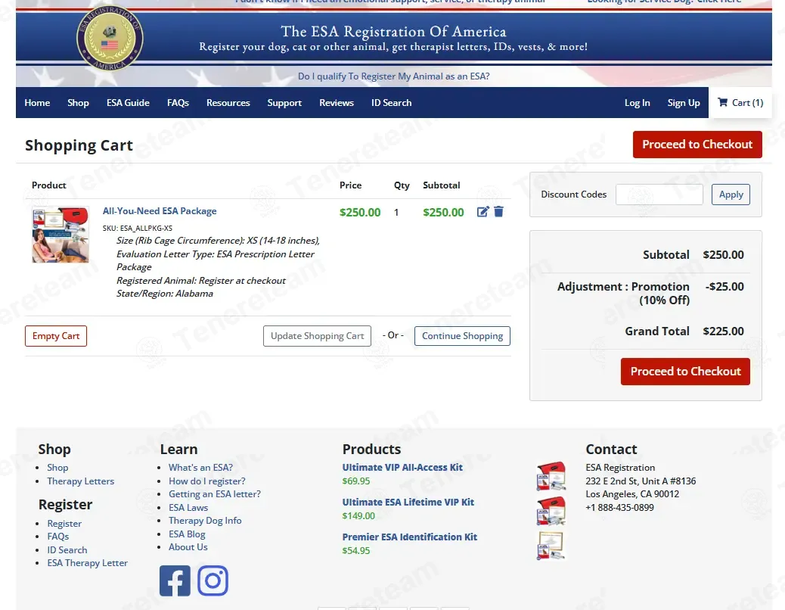The width and height of the screenshot is (785, 610).
Task: Click the shopping cart icon in navigation
Action: click(x=722, y=102)
